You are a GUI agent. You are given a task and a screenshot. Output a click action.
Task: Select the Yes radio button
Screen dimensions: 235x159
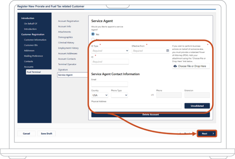pyautogui.click(x=93, y=34)
